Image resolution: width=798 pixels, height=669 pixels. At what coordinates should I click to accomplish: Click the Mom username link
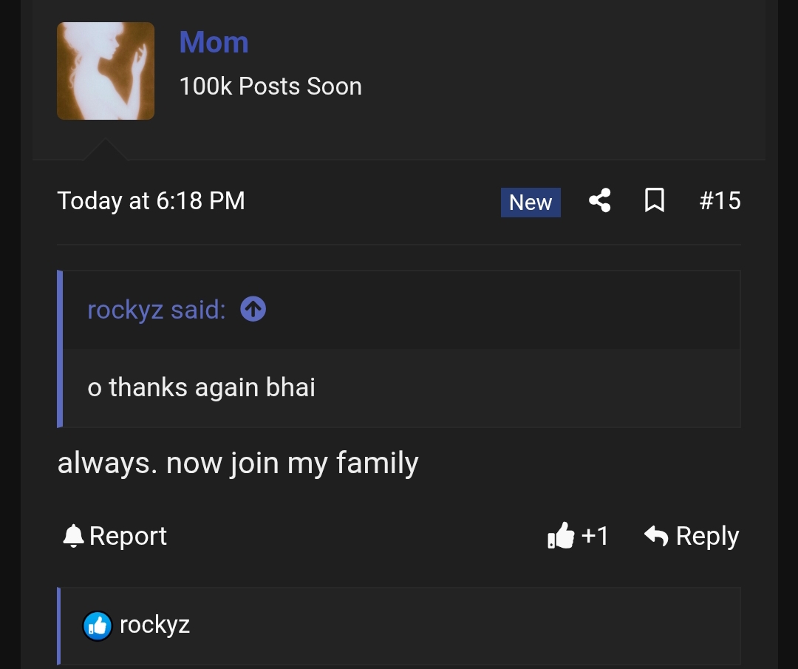coord(214,41)
